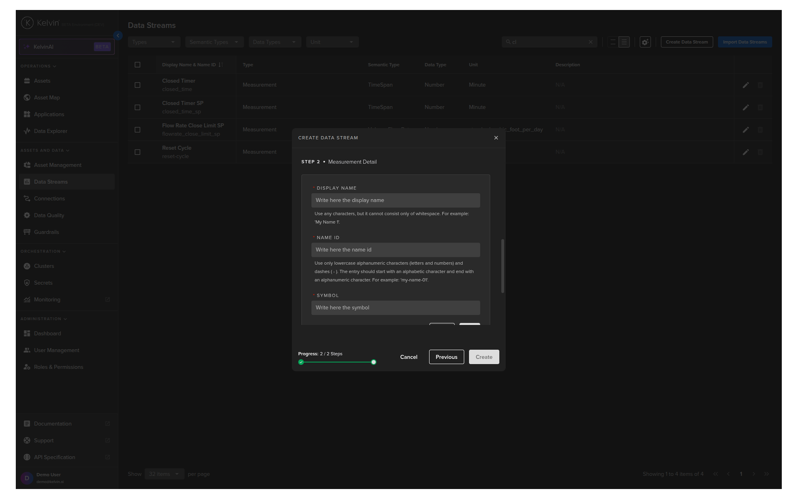Collapse the sidebar with the arrow button
Viewport: 798px width, 499px height.
[x=118, y=36]
